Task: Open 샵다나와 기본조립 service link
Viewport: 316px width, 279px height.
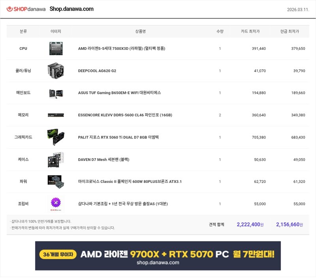Action: point(123,204)
